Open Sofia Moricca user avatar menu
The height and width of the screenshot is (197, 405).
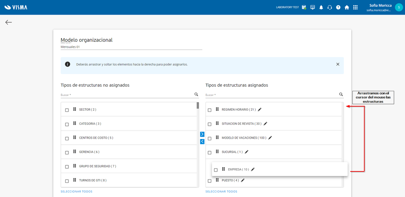[x=399, y=7]
